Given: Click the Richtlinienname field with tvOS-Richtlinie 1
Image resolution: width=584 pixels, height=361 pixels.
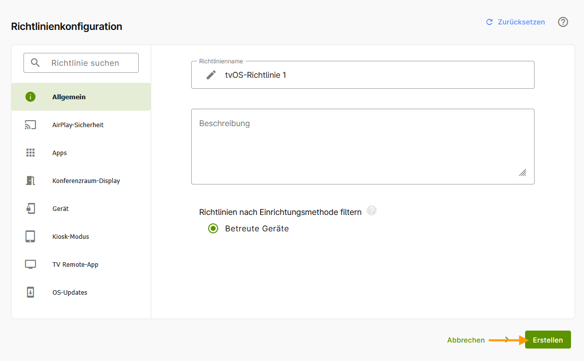Looking at the screenshot, I should coord(363,75).
